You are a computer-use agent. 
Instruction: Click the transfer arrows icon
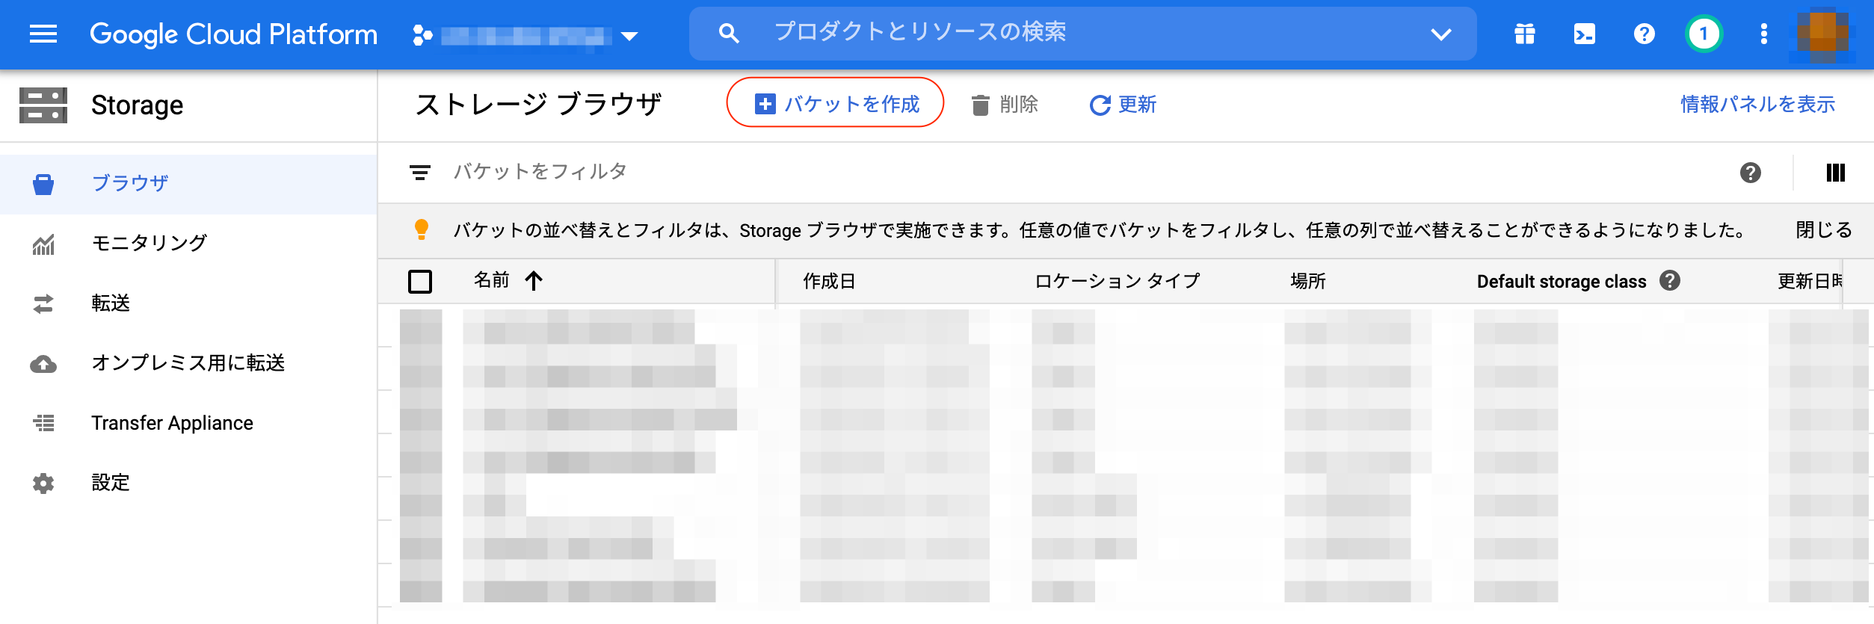43,303
